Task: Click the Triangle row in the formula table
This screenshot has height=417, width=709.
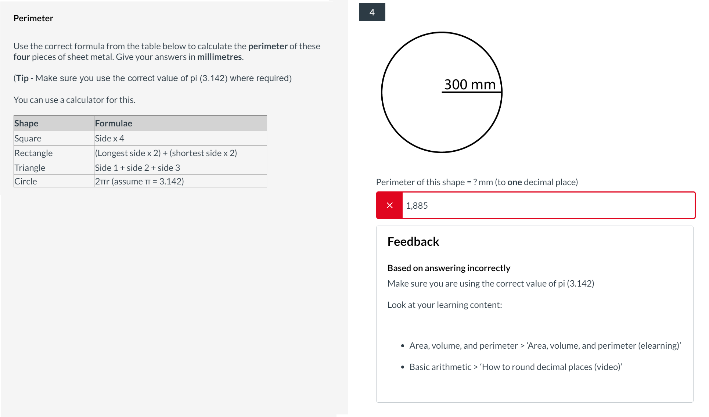Action: click(30, 168)
